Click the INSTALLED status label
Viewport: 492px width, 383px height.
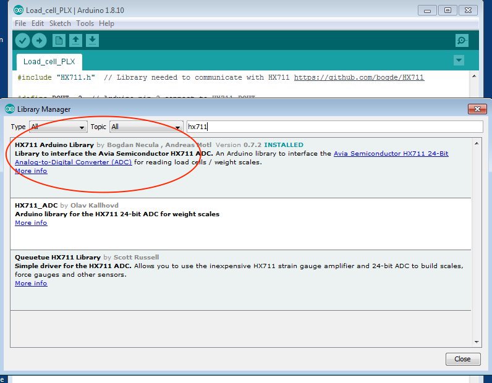[x=284, y=145]
